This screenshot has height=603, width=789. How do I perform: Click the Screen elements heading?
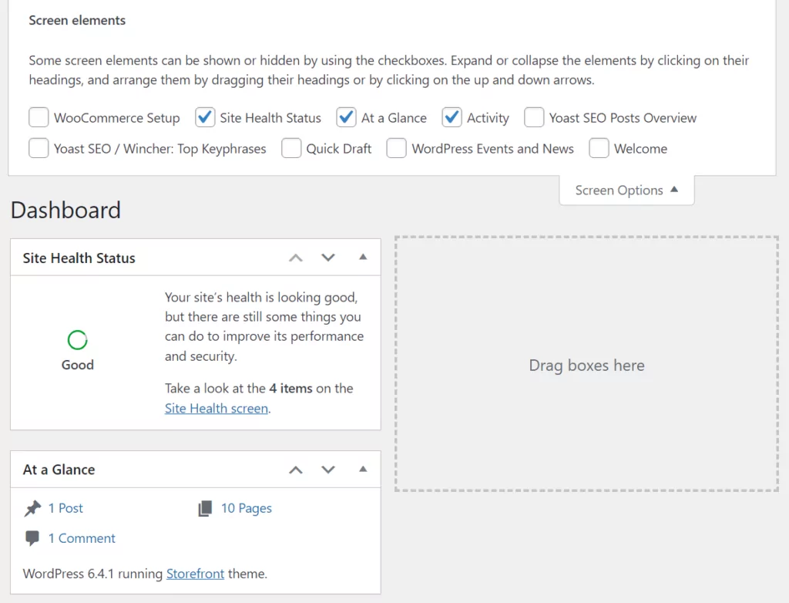pos(77,20)
